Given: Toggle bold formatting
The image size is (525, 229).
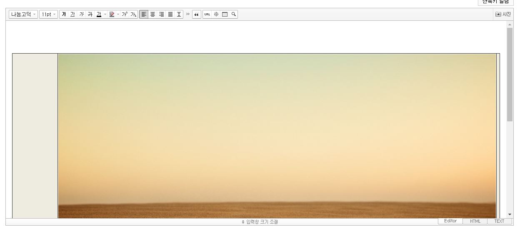Looking at the screenshot, I should [x=64, y=14].
